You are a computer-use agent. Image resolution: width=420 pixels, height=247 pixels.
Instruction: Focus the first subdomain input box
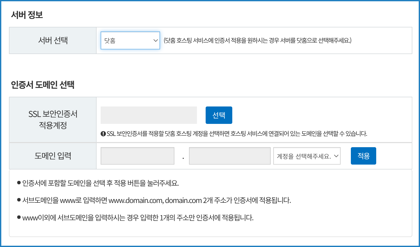tap(138, 156)
